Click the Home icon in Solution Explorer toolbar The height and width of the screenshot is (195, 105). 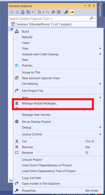[23, 12]
